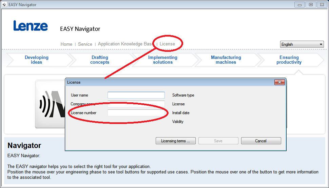Cancel the License dialog

coord(261,141)
